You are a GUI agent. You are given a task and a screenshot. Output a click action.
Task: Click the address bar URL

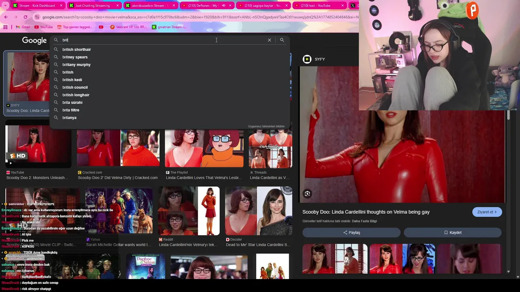tap(200, 17)
